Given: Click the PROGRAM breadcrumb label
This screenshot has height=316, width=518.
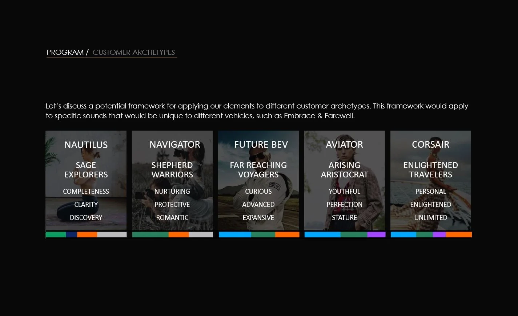Looking at the screenshot, I should [65, 52].
